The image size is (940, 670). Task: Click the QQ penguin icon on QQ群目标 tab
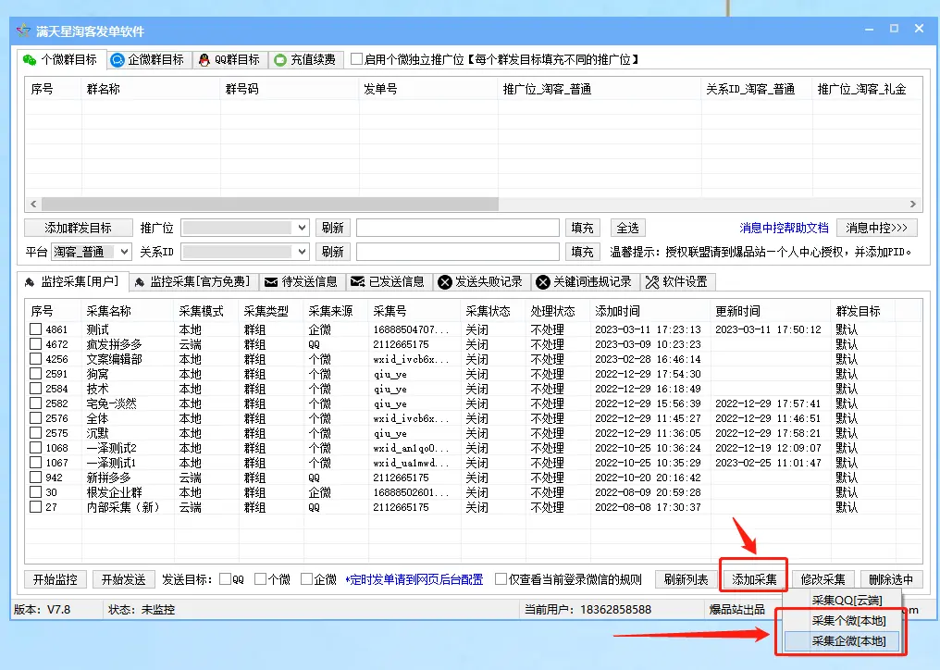click(x=204, y=60)
